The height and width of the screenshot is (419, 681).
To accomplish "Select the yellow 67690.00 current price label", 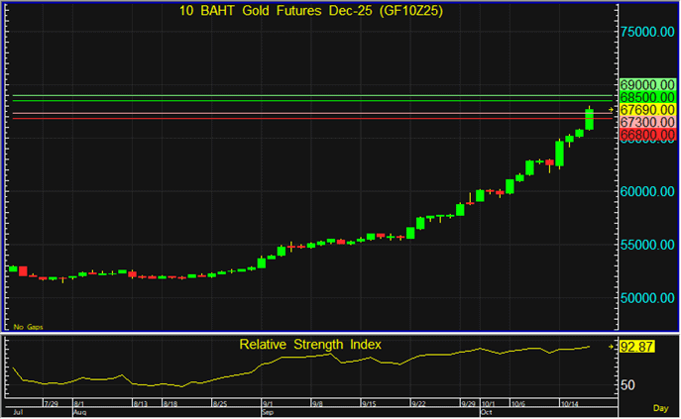I will point(647,110).
